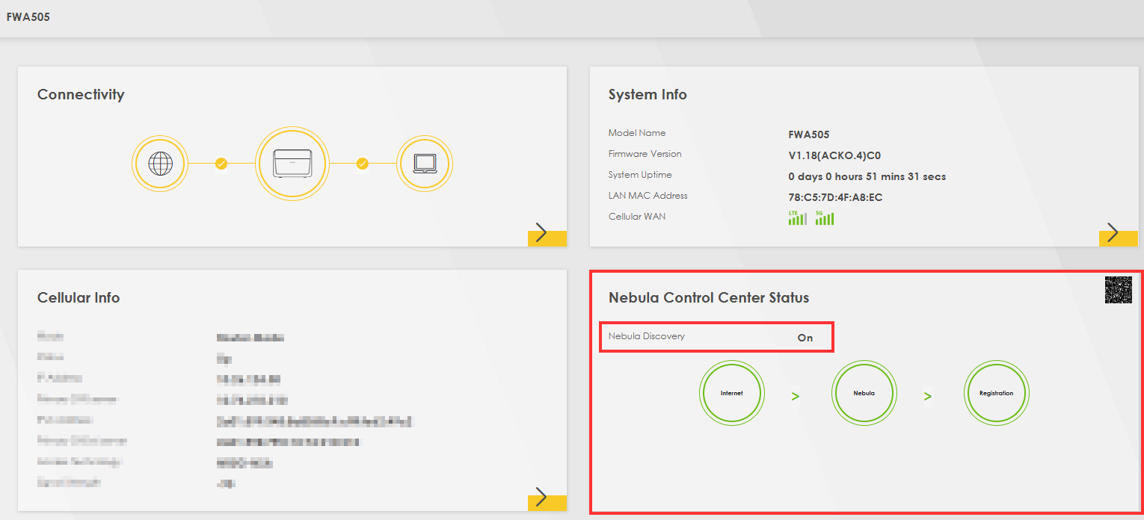Click firmware value V1.18(ACKO.4)C0
Screen dimensions: 1144x520
pos(834,156)
